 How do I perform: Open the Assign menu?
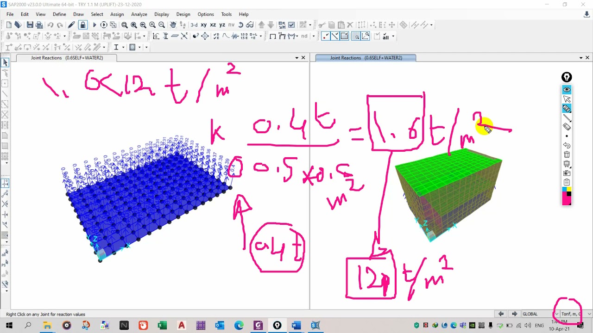tap(117, 14)
